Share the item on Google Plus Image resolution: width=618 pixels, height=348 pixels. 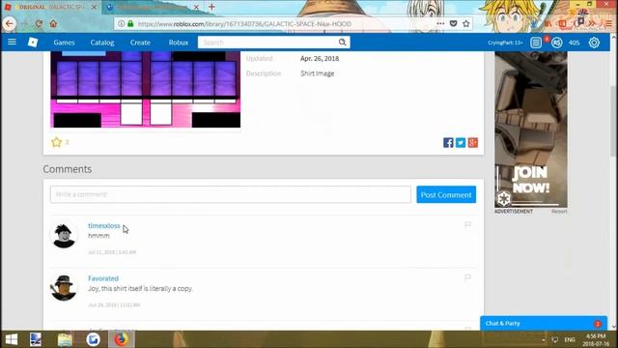[x=473, y=142]
